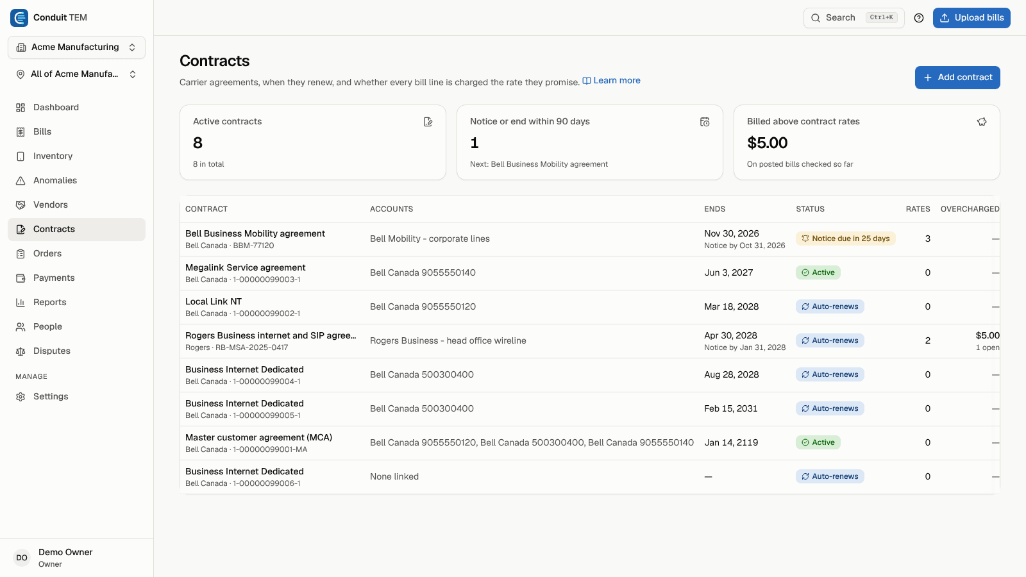Click the Active badge on Megalink Service agreement

(x=818, y=272)
